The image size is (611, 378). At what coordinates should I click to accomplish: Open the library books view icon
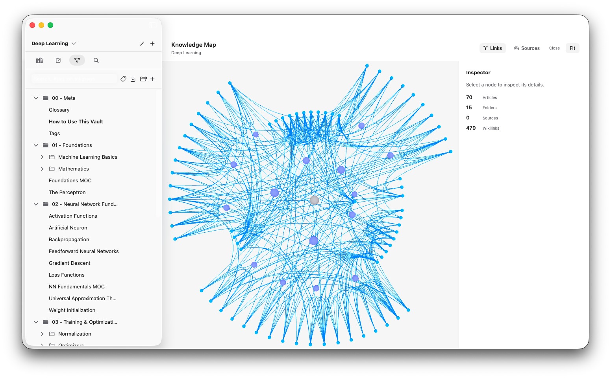(x=39, y=61)
